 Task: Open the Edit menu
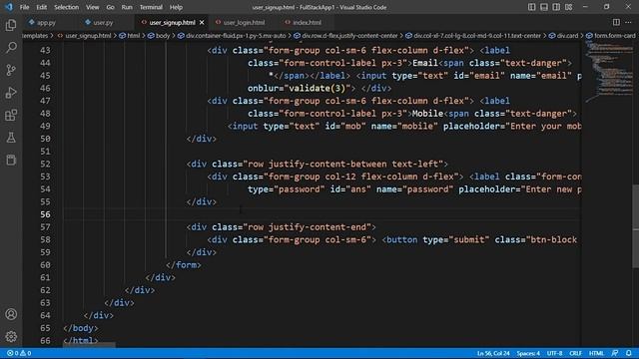click(x=42, y=7)
